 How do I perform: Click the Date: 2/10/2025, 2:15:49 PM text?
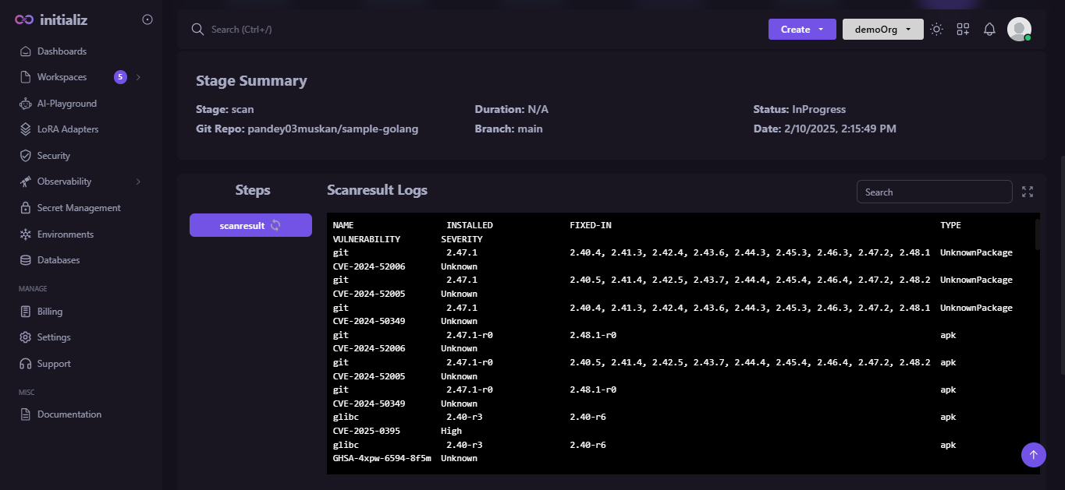coord(825,129)
